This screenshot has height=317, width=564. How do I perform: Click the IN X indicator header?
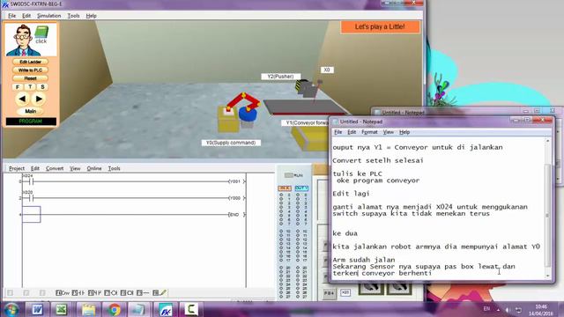285,188
